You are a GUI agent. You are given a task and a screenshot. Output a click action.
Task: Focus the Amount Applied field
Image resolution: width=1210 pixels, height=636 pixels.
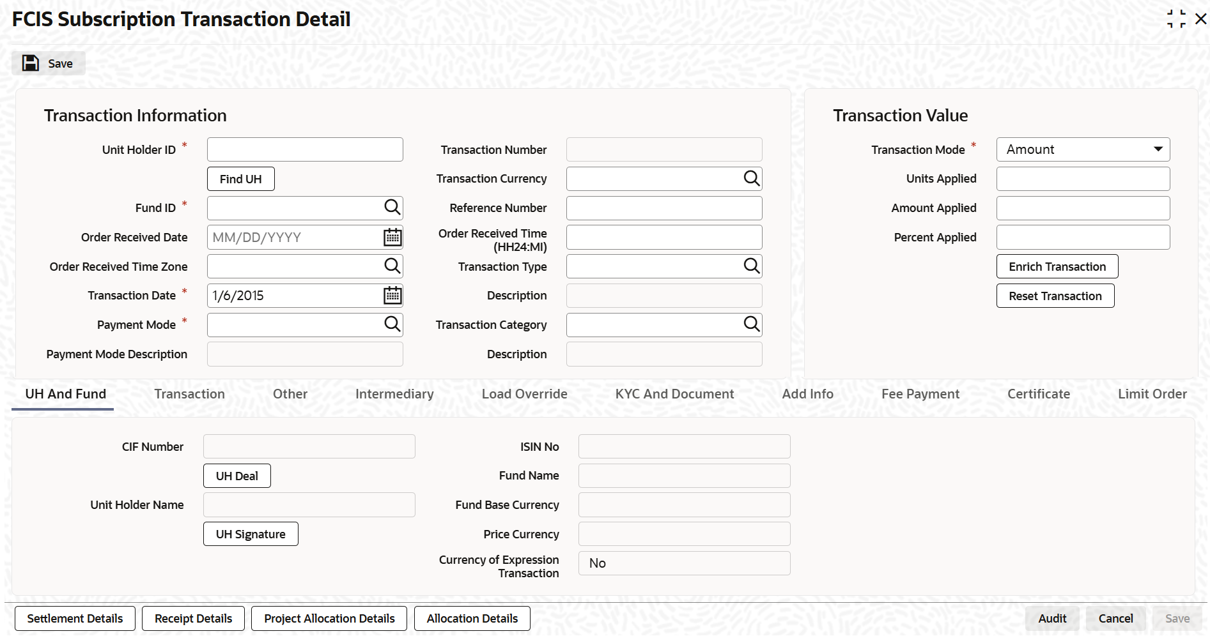tap(1083, 208)
